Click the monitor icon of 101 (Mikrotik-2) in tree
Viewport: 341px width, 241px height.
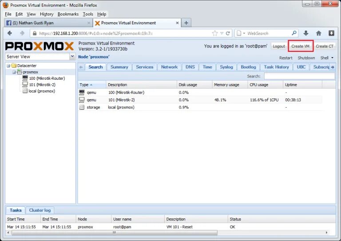pos(25,84)
